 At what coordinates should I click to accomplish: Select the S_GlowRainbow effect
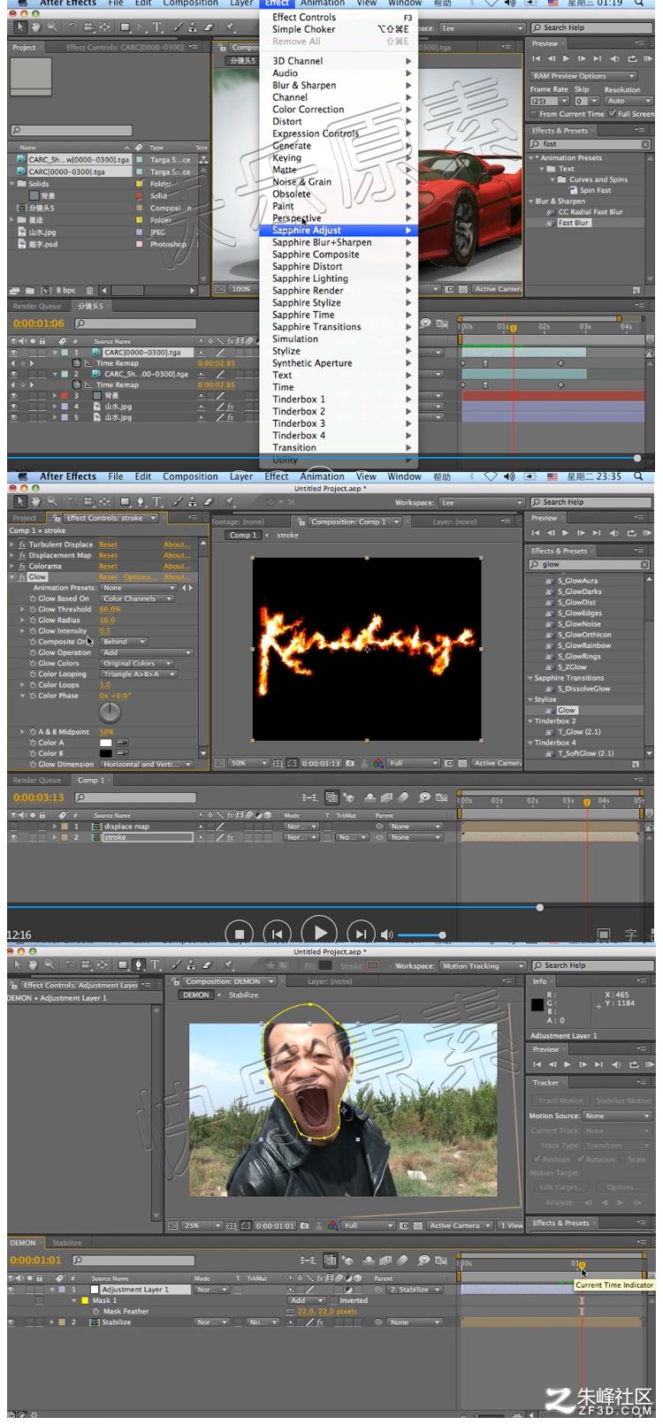point(584,645)
